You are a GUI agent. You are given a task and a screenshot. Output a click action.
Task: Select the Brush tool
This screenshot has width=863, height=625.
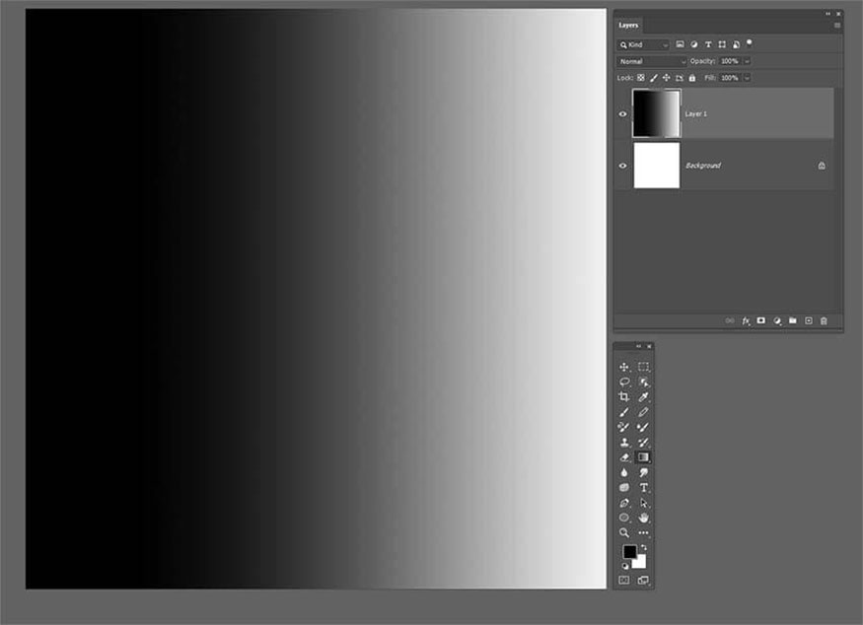[624, 412]
